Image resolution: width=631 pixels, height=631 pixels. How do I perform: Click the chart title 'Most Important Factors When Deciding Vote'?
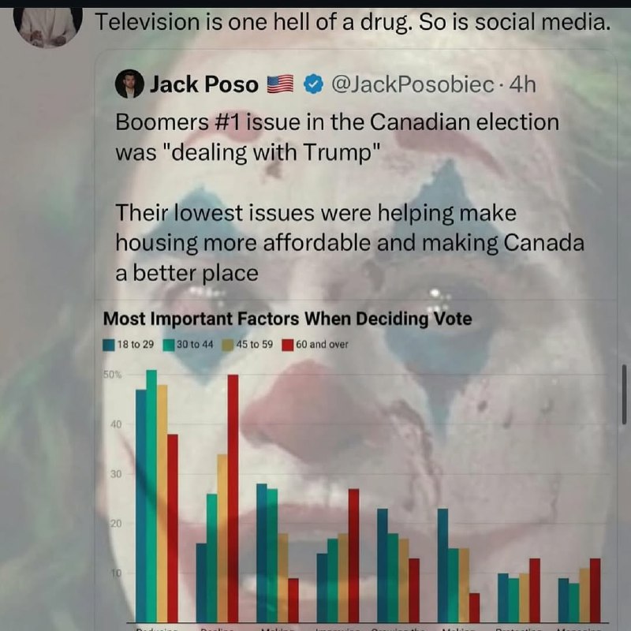[x=287, y=319]
